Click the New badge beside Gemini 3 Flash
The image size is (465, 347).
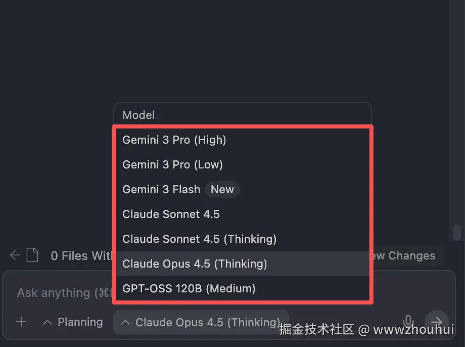tap(222, 189)
